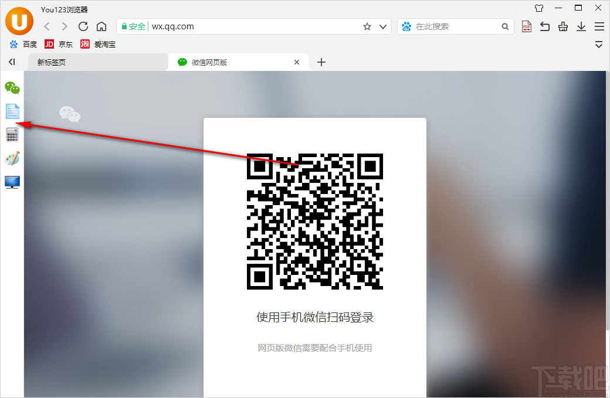Click the 使用手机微信扫码登录 text

[315, 317]
